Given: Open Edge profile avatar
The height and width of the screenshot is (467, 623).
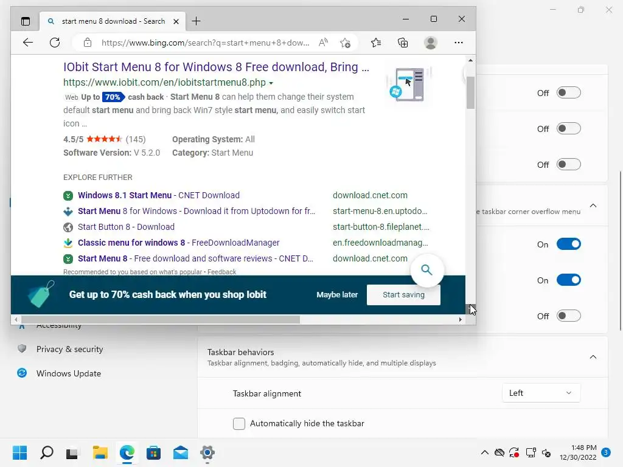Looking at the screenshot, I should point(431,43).
